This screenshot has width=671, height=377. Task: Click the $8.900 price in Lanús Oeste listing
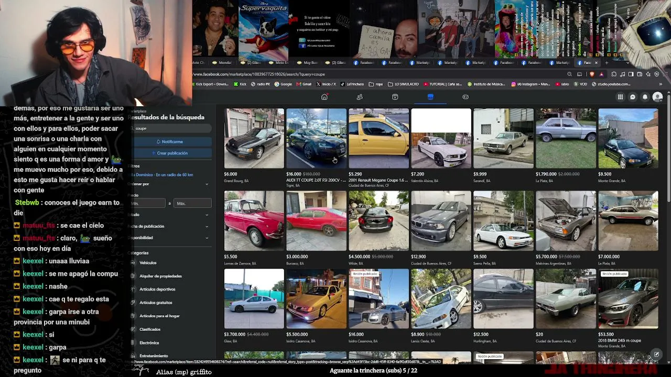point(417,334)
